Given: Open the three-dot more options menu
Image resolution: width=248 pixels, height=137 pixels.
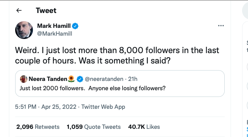Looking at the screenshot, I should 221,26.
